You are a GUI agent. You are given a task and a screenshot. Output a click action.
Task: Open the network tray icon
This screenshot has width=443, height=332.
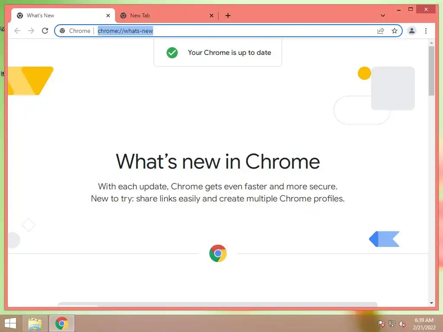tap(392, 324)
